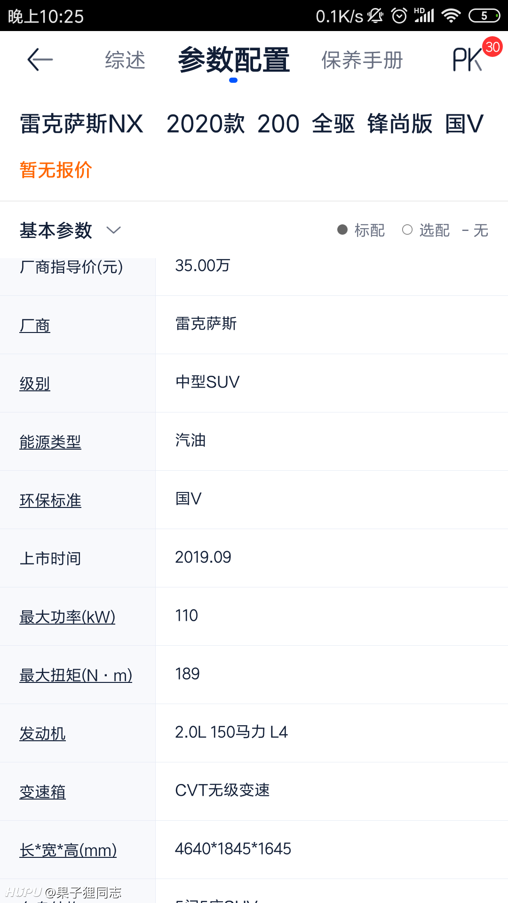Open the 基本参数 section title
The image size is (508, 903).
(56, 230)
